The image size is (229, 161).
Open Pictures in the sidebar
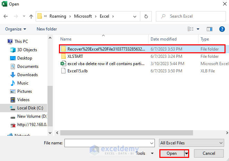(x=25, y=91)
